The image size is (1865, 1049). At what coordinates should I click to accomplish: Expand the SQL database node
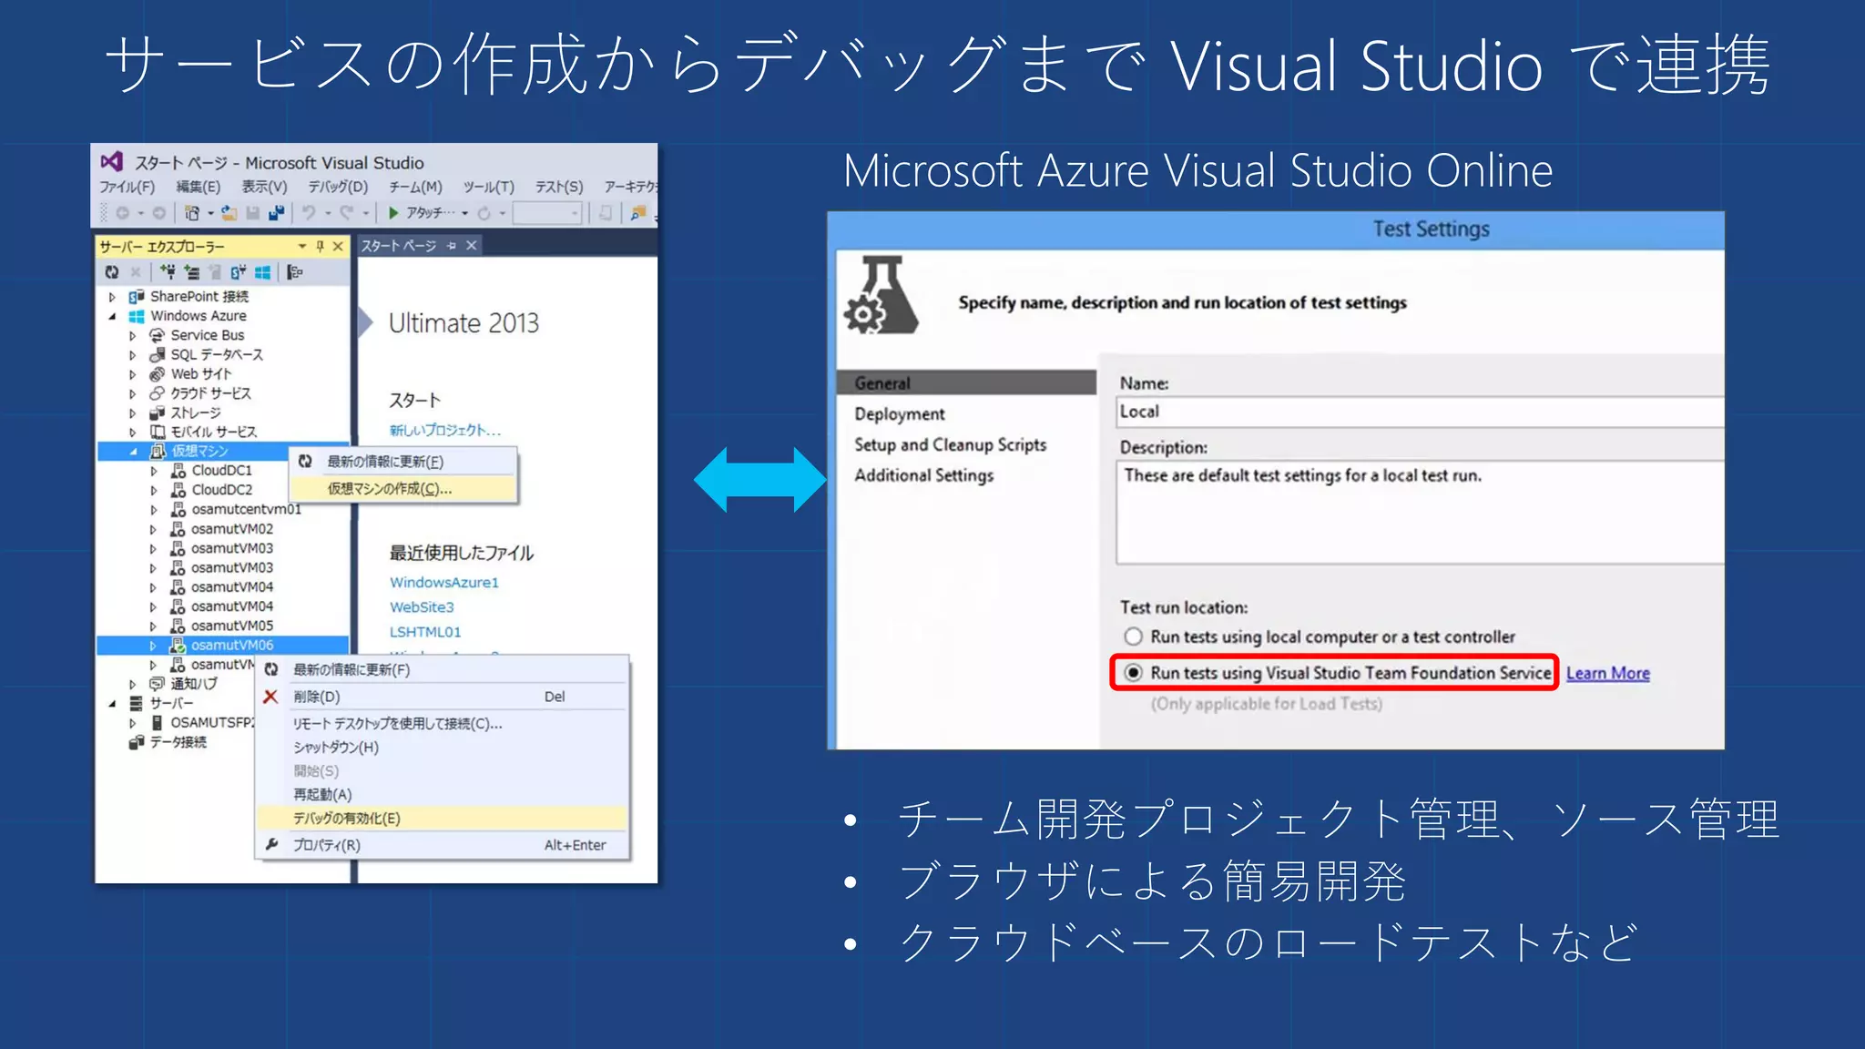[133, 355]
